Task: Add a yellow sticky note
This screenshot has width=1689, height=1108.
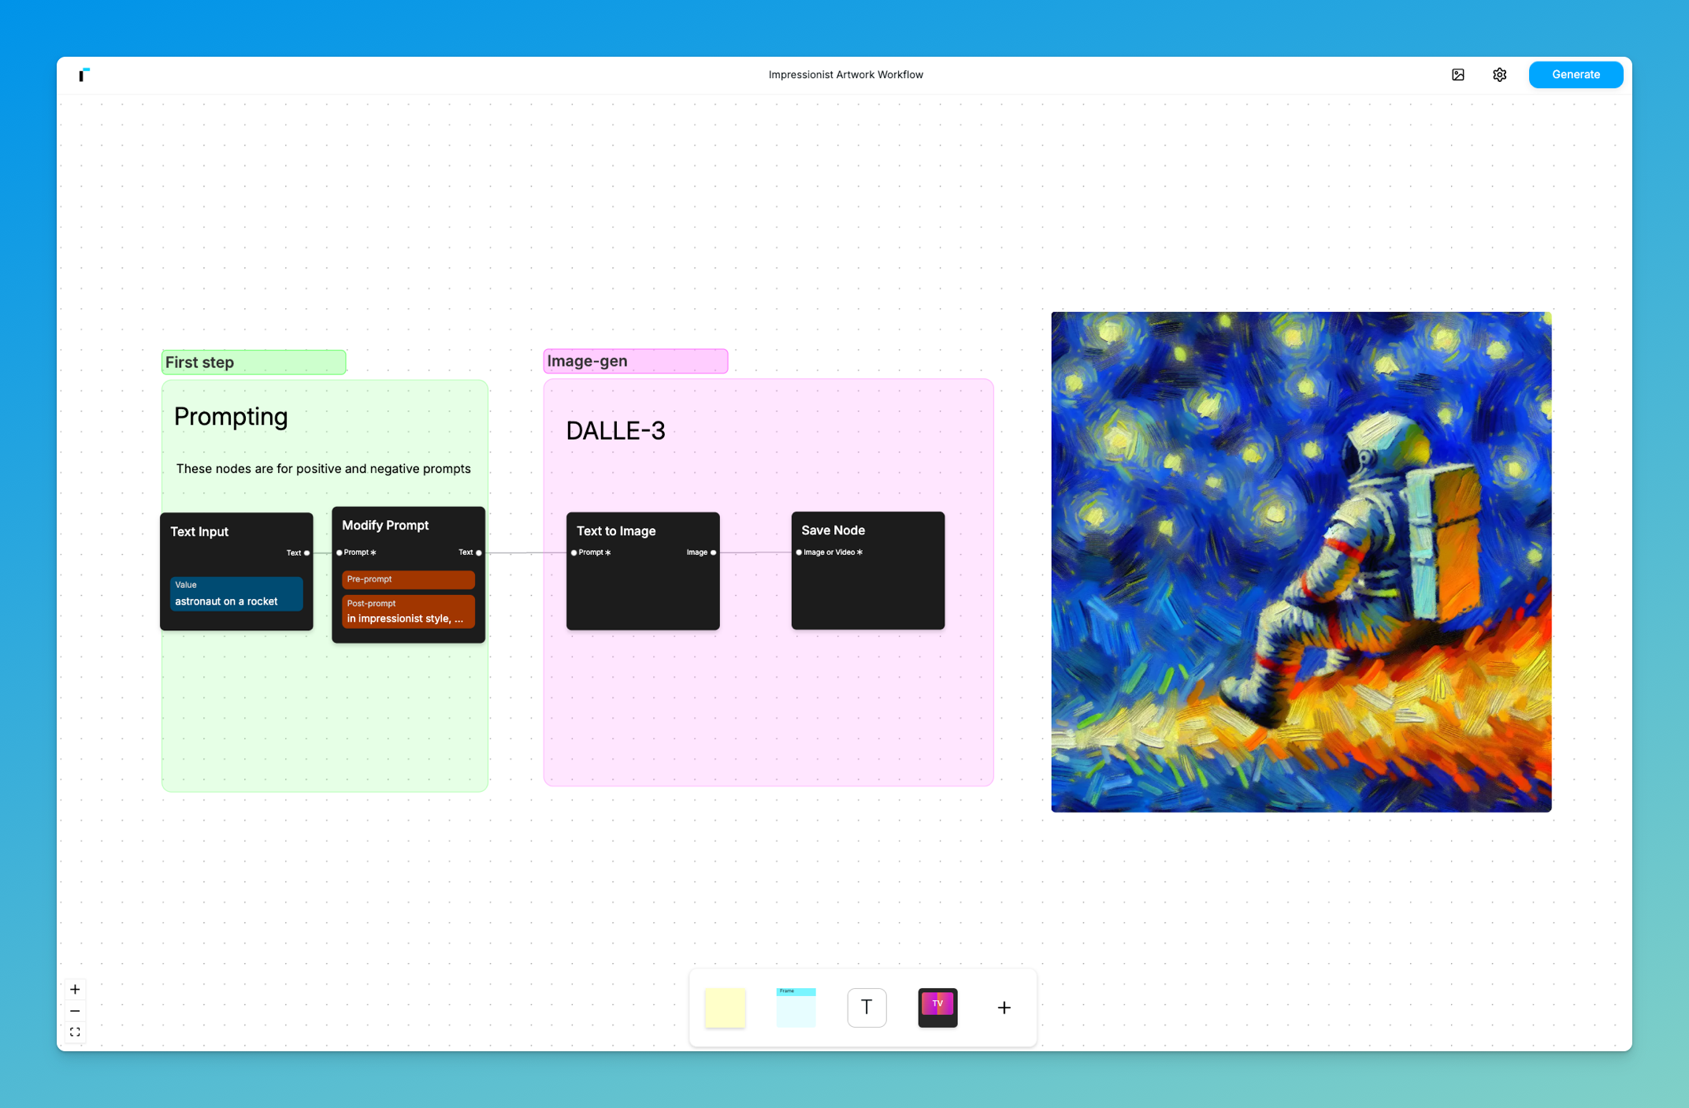Action: point(725,1007)
